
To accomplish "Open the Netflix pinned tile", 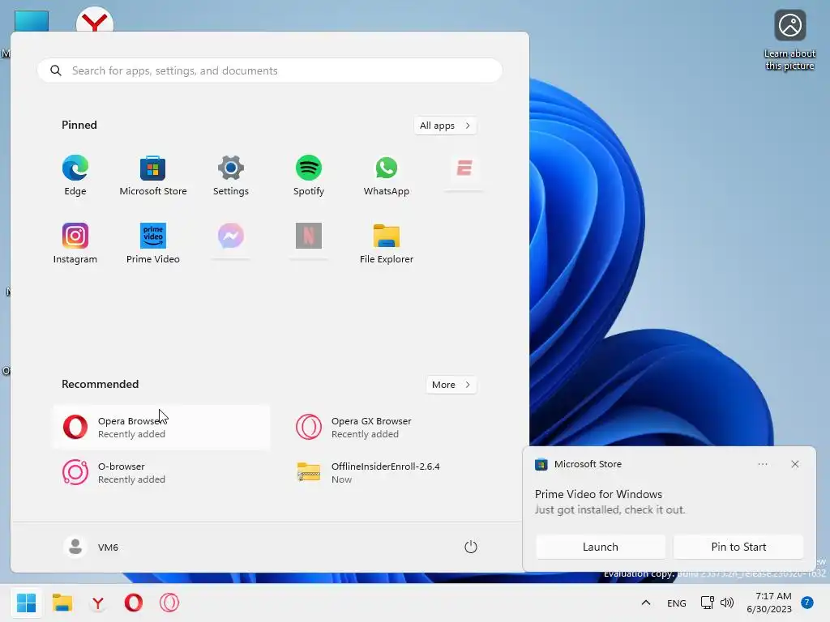I will pos(309,236).
